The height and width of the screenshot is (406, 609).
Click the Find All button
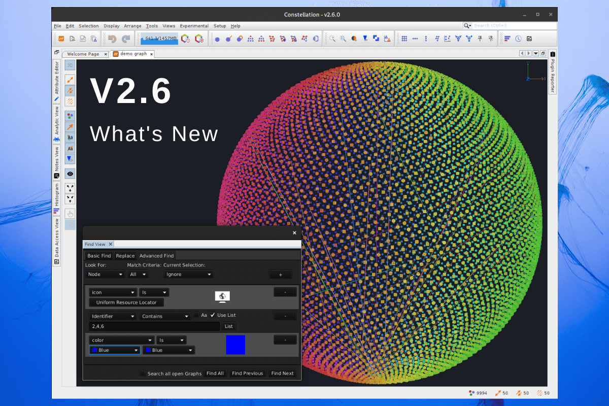click(x=215, y=374)
